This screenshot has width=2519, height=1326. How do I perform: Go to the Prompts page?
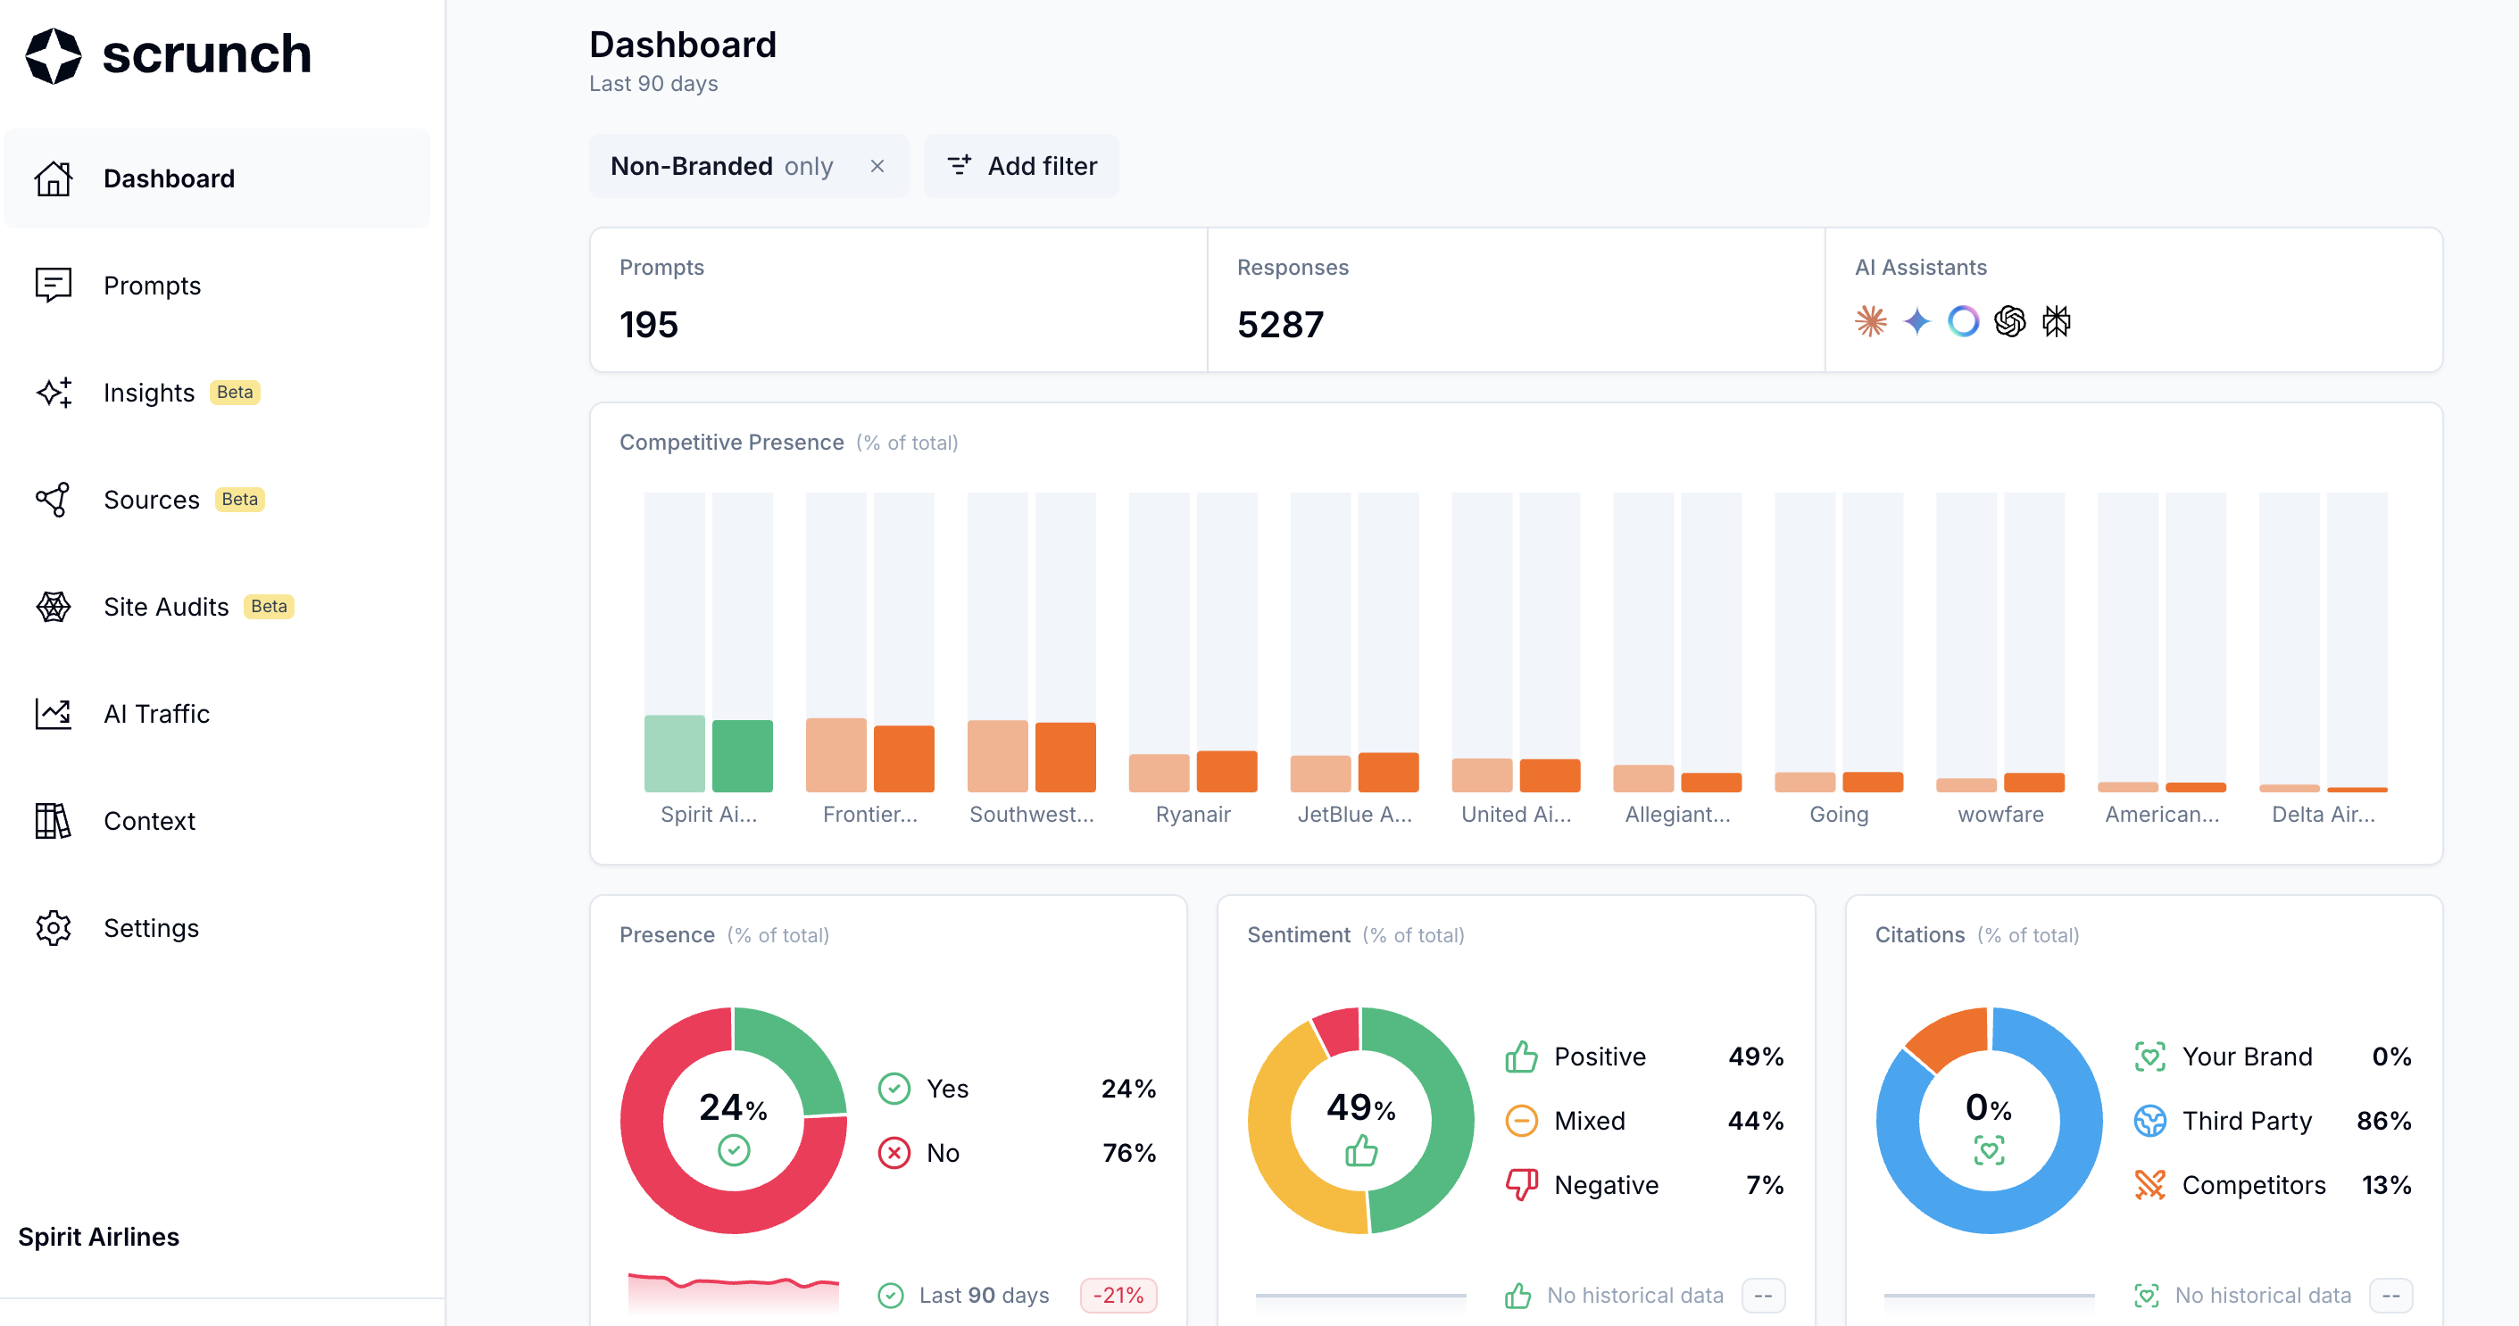[152, 286]
